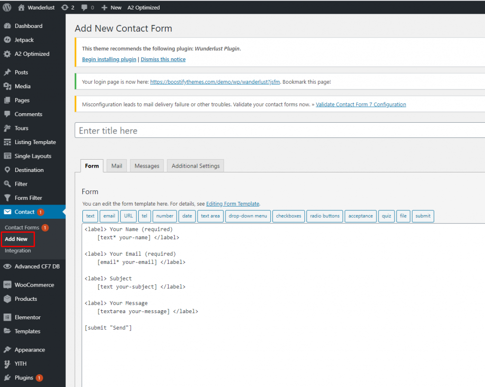Insert an email tag
Viewport: 485px width, 387px height.
tap(109, 216)
